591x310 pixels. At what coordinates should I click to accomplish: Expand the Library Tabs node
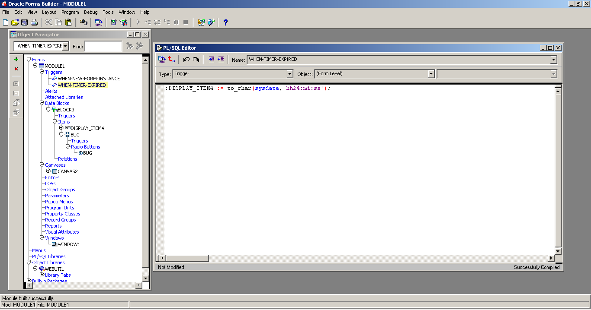click(42, 275)
